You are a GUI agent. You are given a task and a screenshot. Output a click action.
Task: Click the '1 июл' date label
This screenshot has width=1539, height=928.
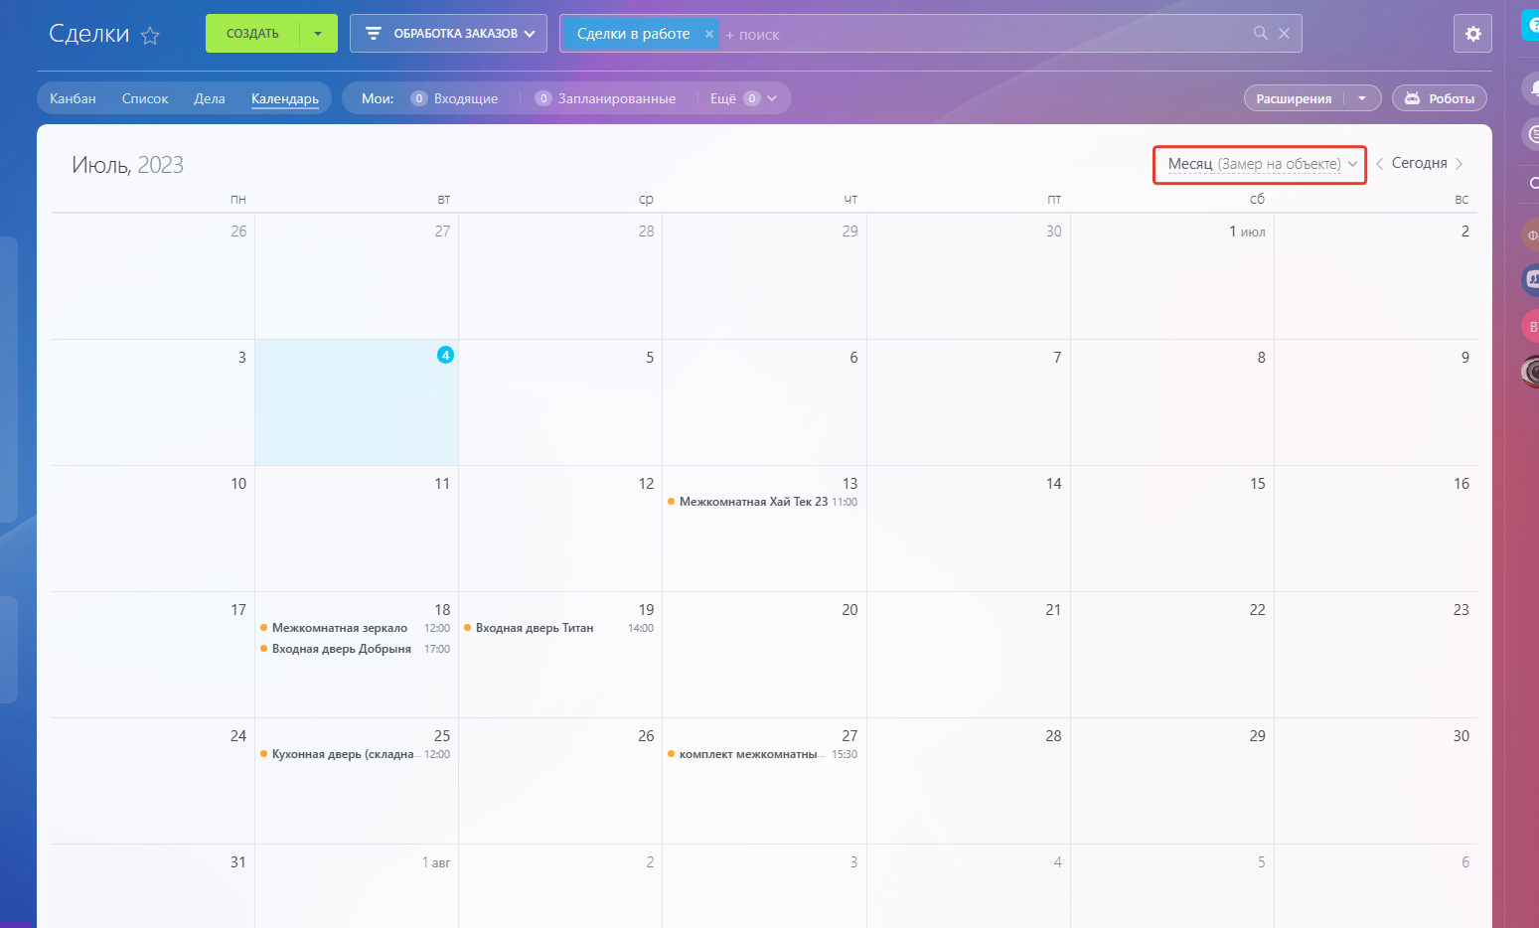(1247, 232)
